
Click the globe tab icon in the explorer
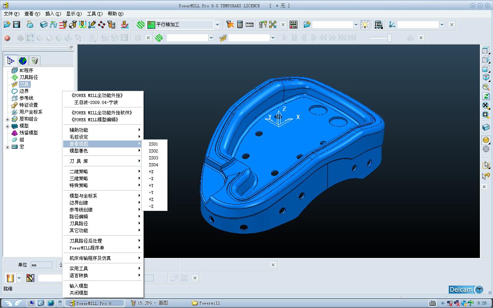pos(23,60)
